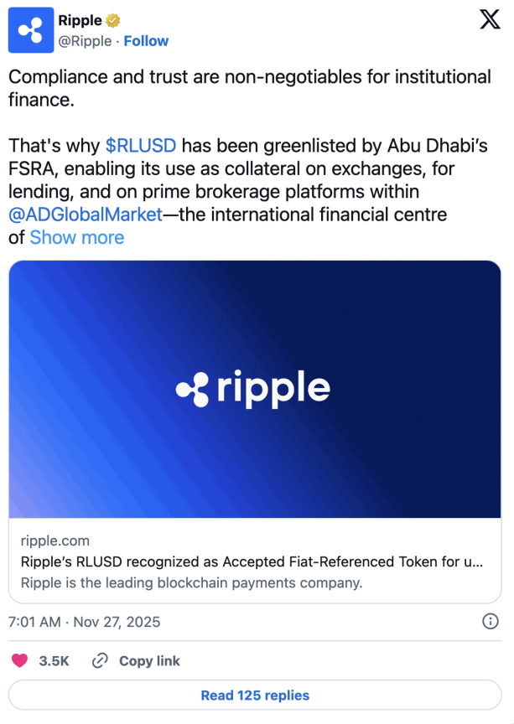The image size is (514, 724).
Task: Open the ripple logo card image
Action: pyautogui.click(x=255, y=389)
